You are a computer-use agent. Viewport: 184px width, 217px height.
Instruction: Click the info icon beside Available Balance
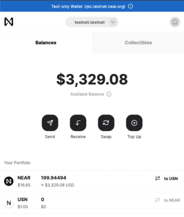coord(109,94)
